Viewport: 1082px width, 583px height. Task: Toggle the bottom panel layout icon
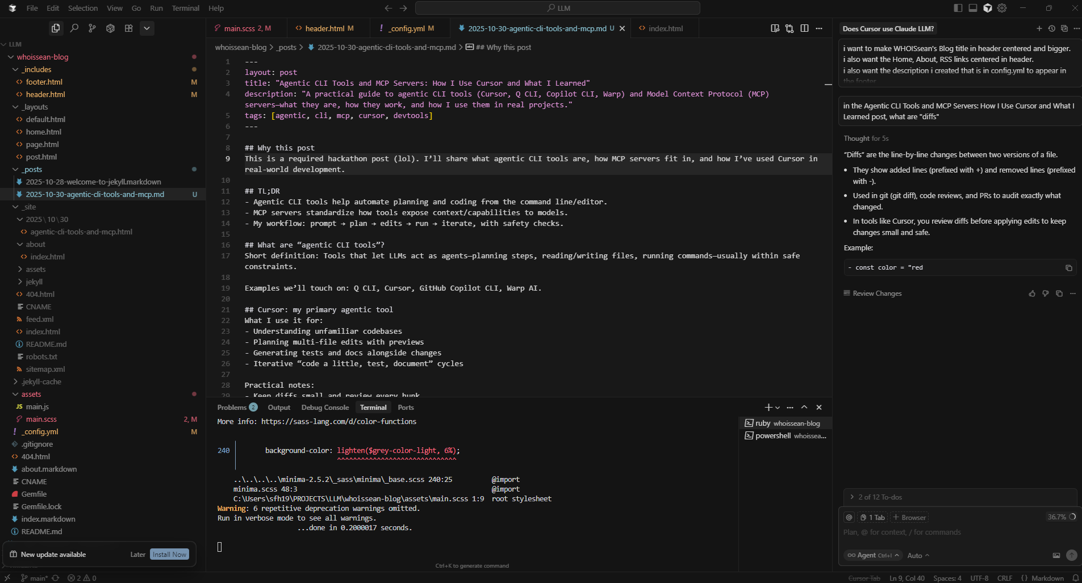point(973,8)
